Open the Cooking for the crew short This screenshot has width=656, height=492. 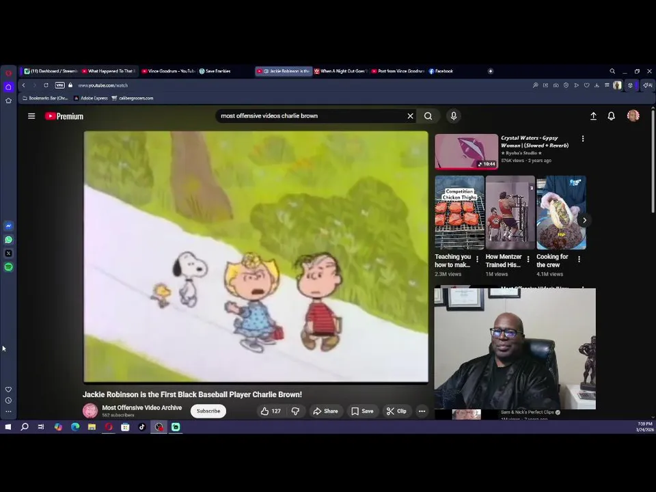[x=561, y=213]
